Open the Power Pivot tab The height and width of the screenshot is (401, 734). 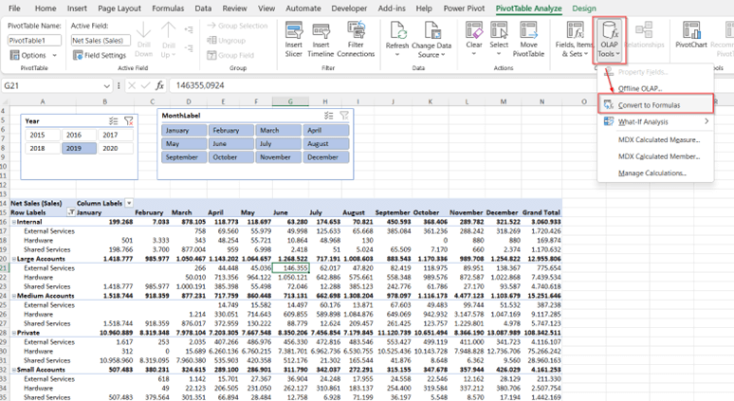[464, 9]
